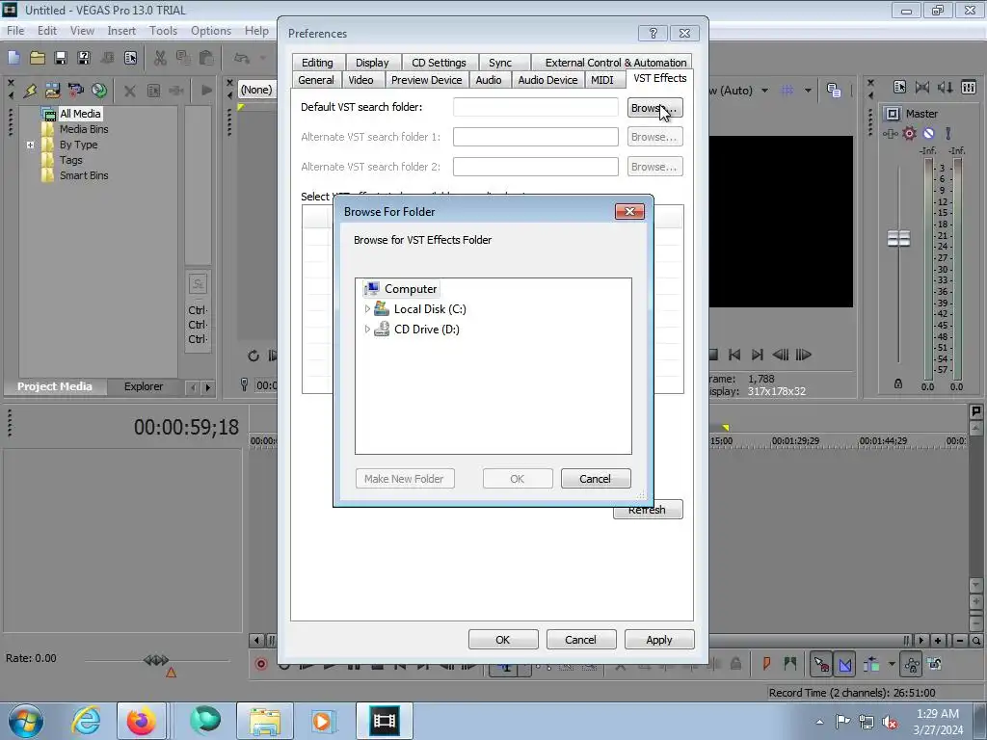Open Preview Quality (Auto) dropdown arrow

[x=764, y=91]
